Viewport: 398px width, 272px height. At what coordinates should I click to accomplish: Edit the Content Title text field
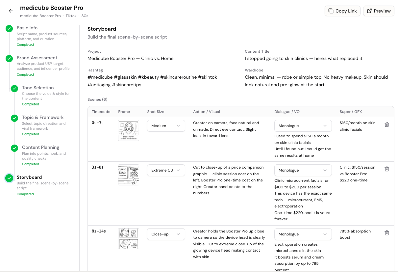304,59
